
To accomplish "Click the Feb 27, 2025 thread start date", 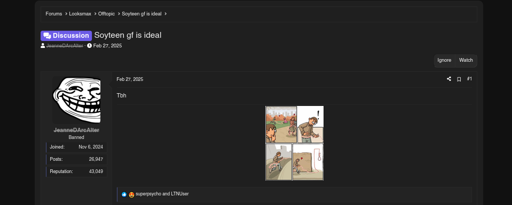I will click(x=107, y=46).
